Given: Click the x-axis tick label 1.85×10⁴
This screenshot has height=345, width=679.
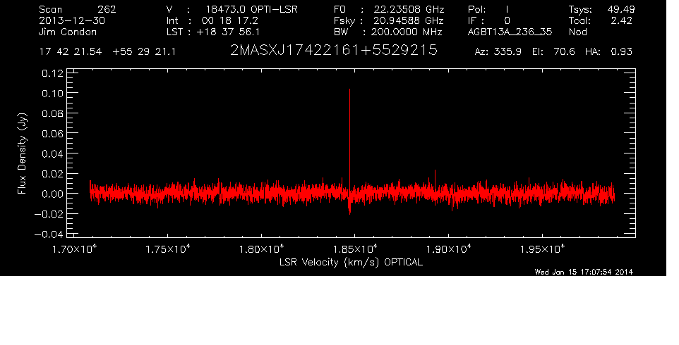Looking at the screenshot, I should click(355, 249).
